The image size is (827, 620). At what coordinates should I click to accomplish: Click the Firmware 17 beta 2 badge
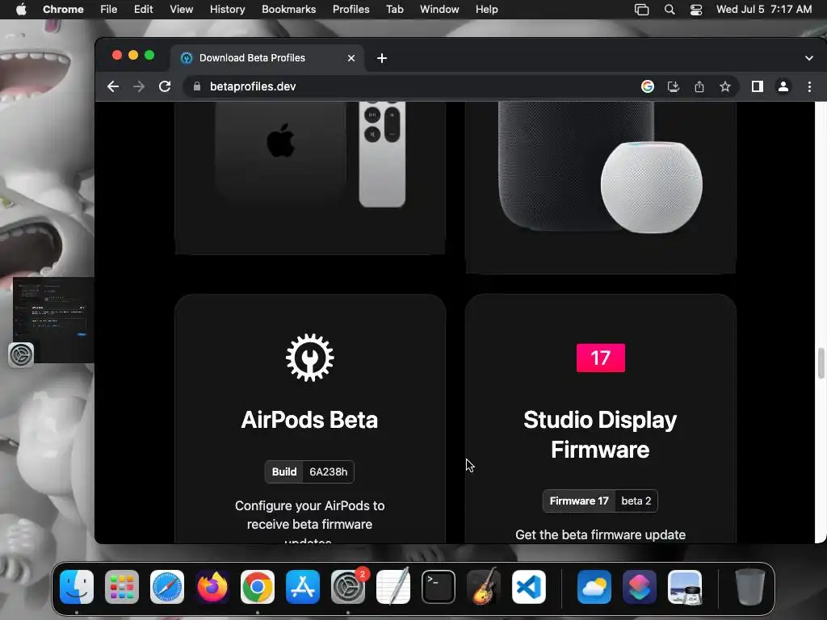click(600, 501)
